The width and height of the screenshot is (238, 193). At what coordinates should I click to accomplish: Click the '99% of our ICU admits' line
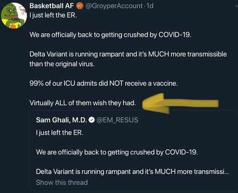coord(103,84)
